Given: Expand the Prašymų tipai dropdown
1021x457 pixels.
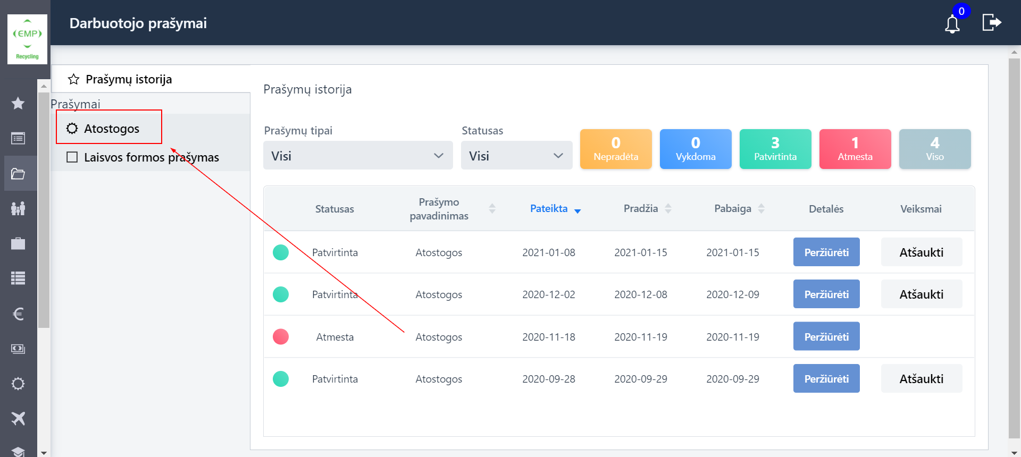Looking at the screenshot, I should point(358,156).
